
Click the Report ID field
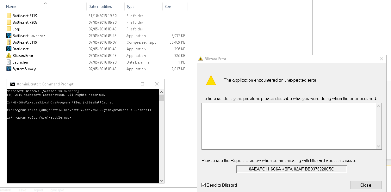pyautogui.click(x=291, y=169)
